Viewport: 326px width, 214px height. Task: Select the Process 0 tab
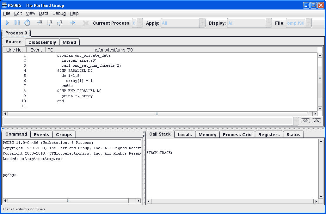[16, 33]
